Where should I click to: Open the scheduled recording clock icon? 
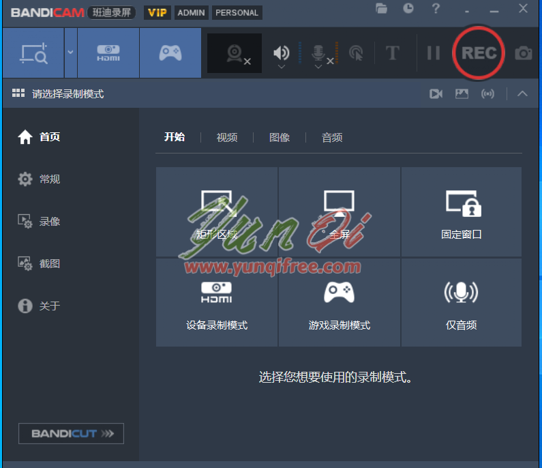coord(408,8)
